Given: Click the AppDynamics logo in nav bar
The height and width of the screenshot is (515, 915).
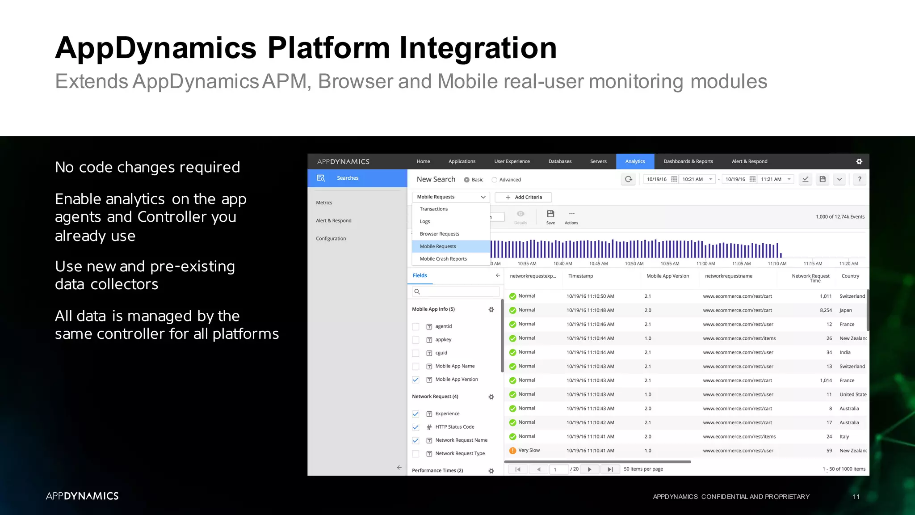Looking at the screenshot, I should (343, 161).
